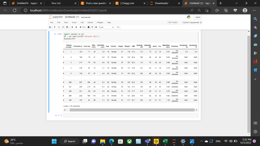Insert a new cell below with the plus icon
Screen dimensions: 260x146
(x=55, y=27)
